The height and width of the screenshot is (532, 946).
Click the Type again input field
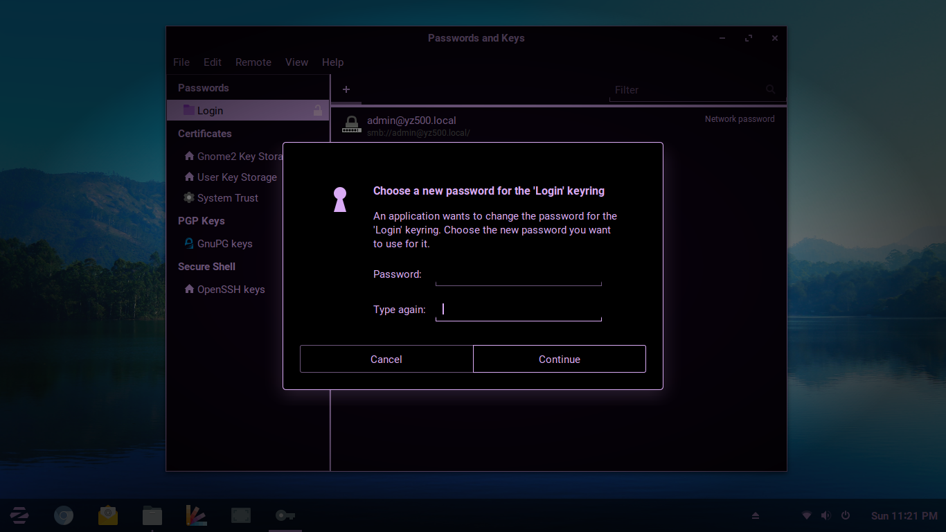tap(518, 310)
